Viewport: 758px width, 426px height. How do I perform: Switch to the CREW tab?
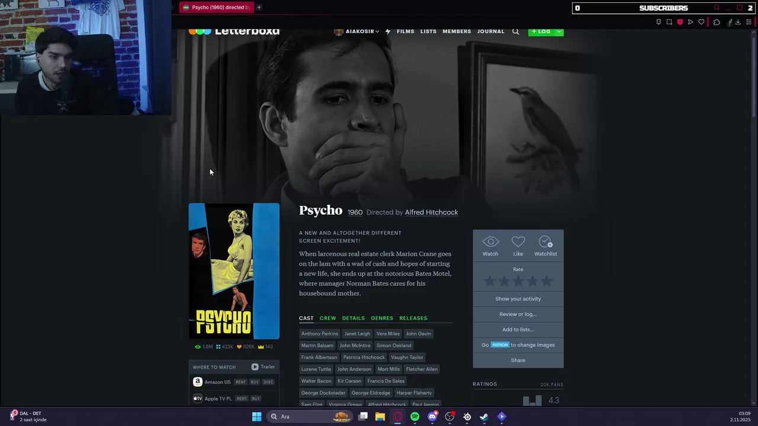point(327,318)
